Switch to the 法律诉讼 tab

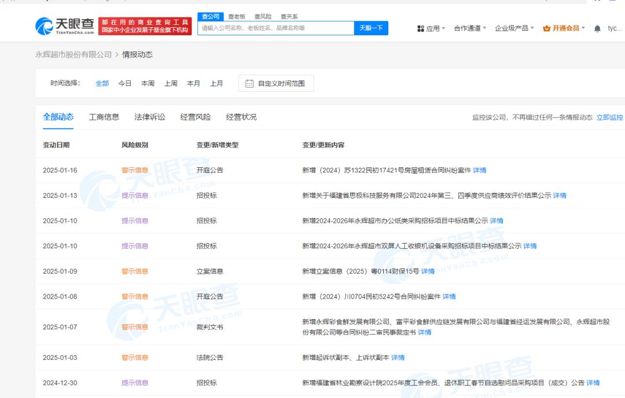(x=150, y=117)
